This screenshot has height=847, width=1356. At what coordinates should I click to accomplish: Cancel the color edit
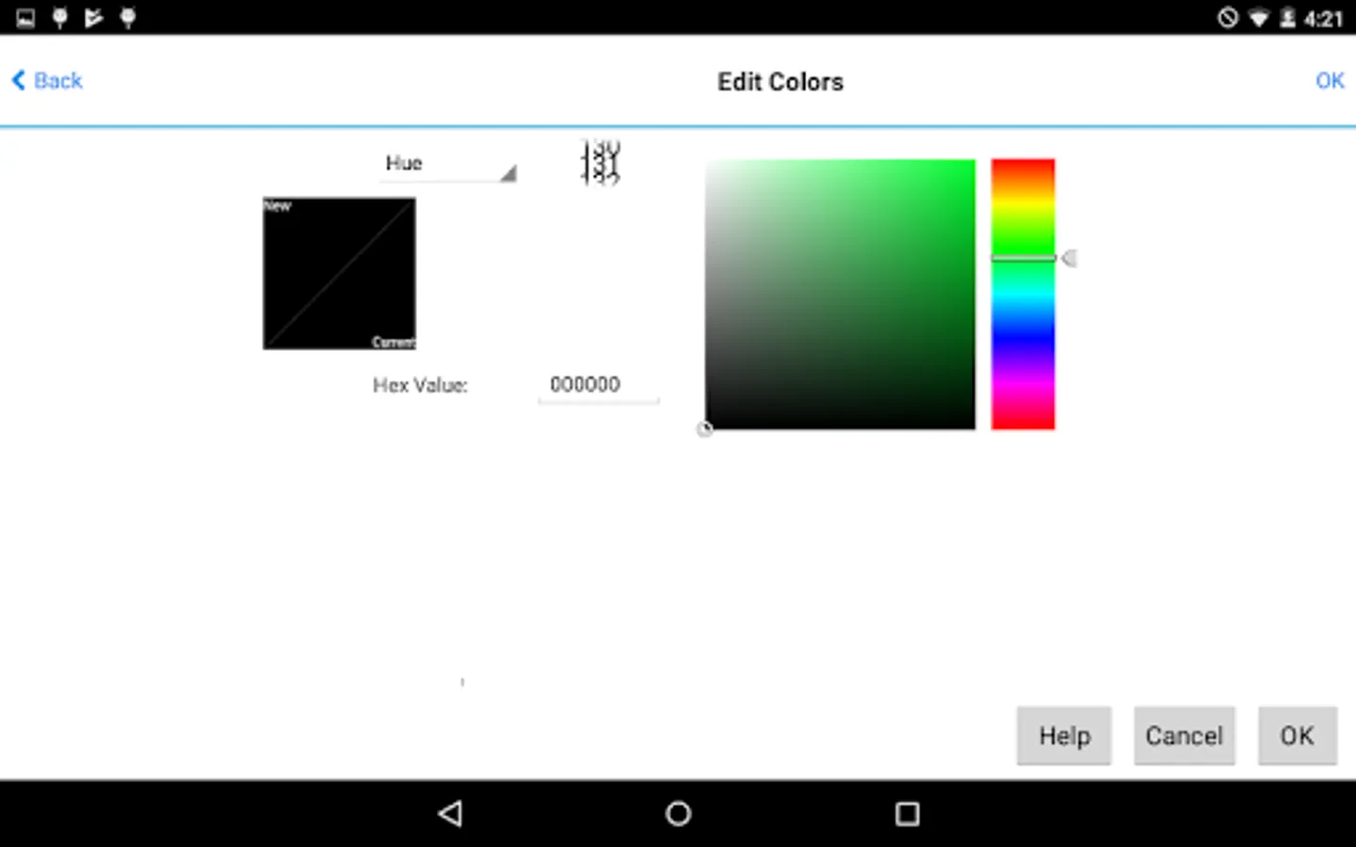pyautogui.click(x=1184, y=736)
